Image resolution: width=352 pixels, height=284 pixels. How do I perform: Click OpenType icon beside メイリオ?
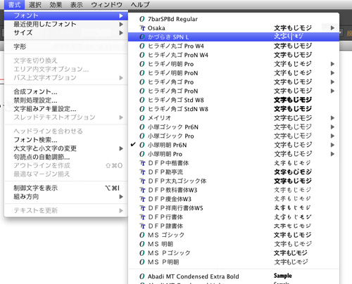tap(142, 118)
